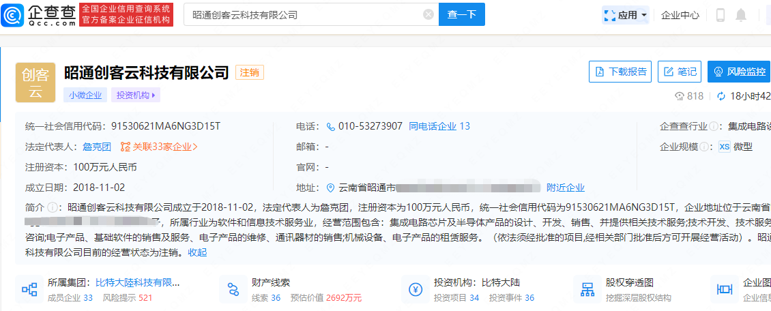771x311 pixels.
Task: Open 同电话企业 13 link
Action: (x=439, y=126)
